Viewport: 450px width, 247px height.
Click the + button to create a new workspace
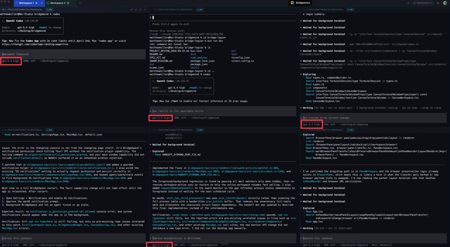click(80, 3)
